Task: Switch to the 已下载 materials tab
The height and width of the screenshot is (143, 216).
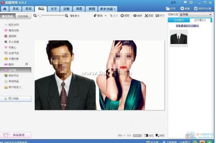Action: (200, 20)
